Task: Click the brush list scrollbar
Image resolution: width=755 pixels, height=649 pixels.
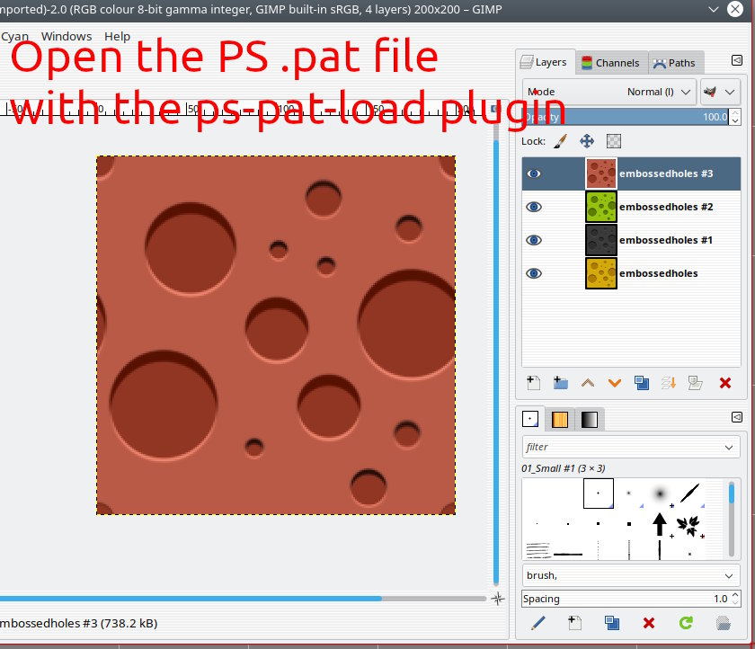Action: coord(732,519)
